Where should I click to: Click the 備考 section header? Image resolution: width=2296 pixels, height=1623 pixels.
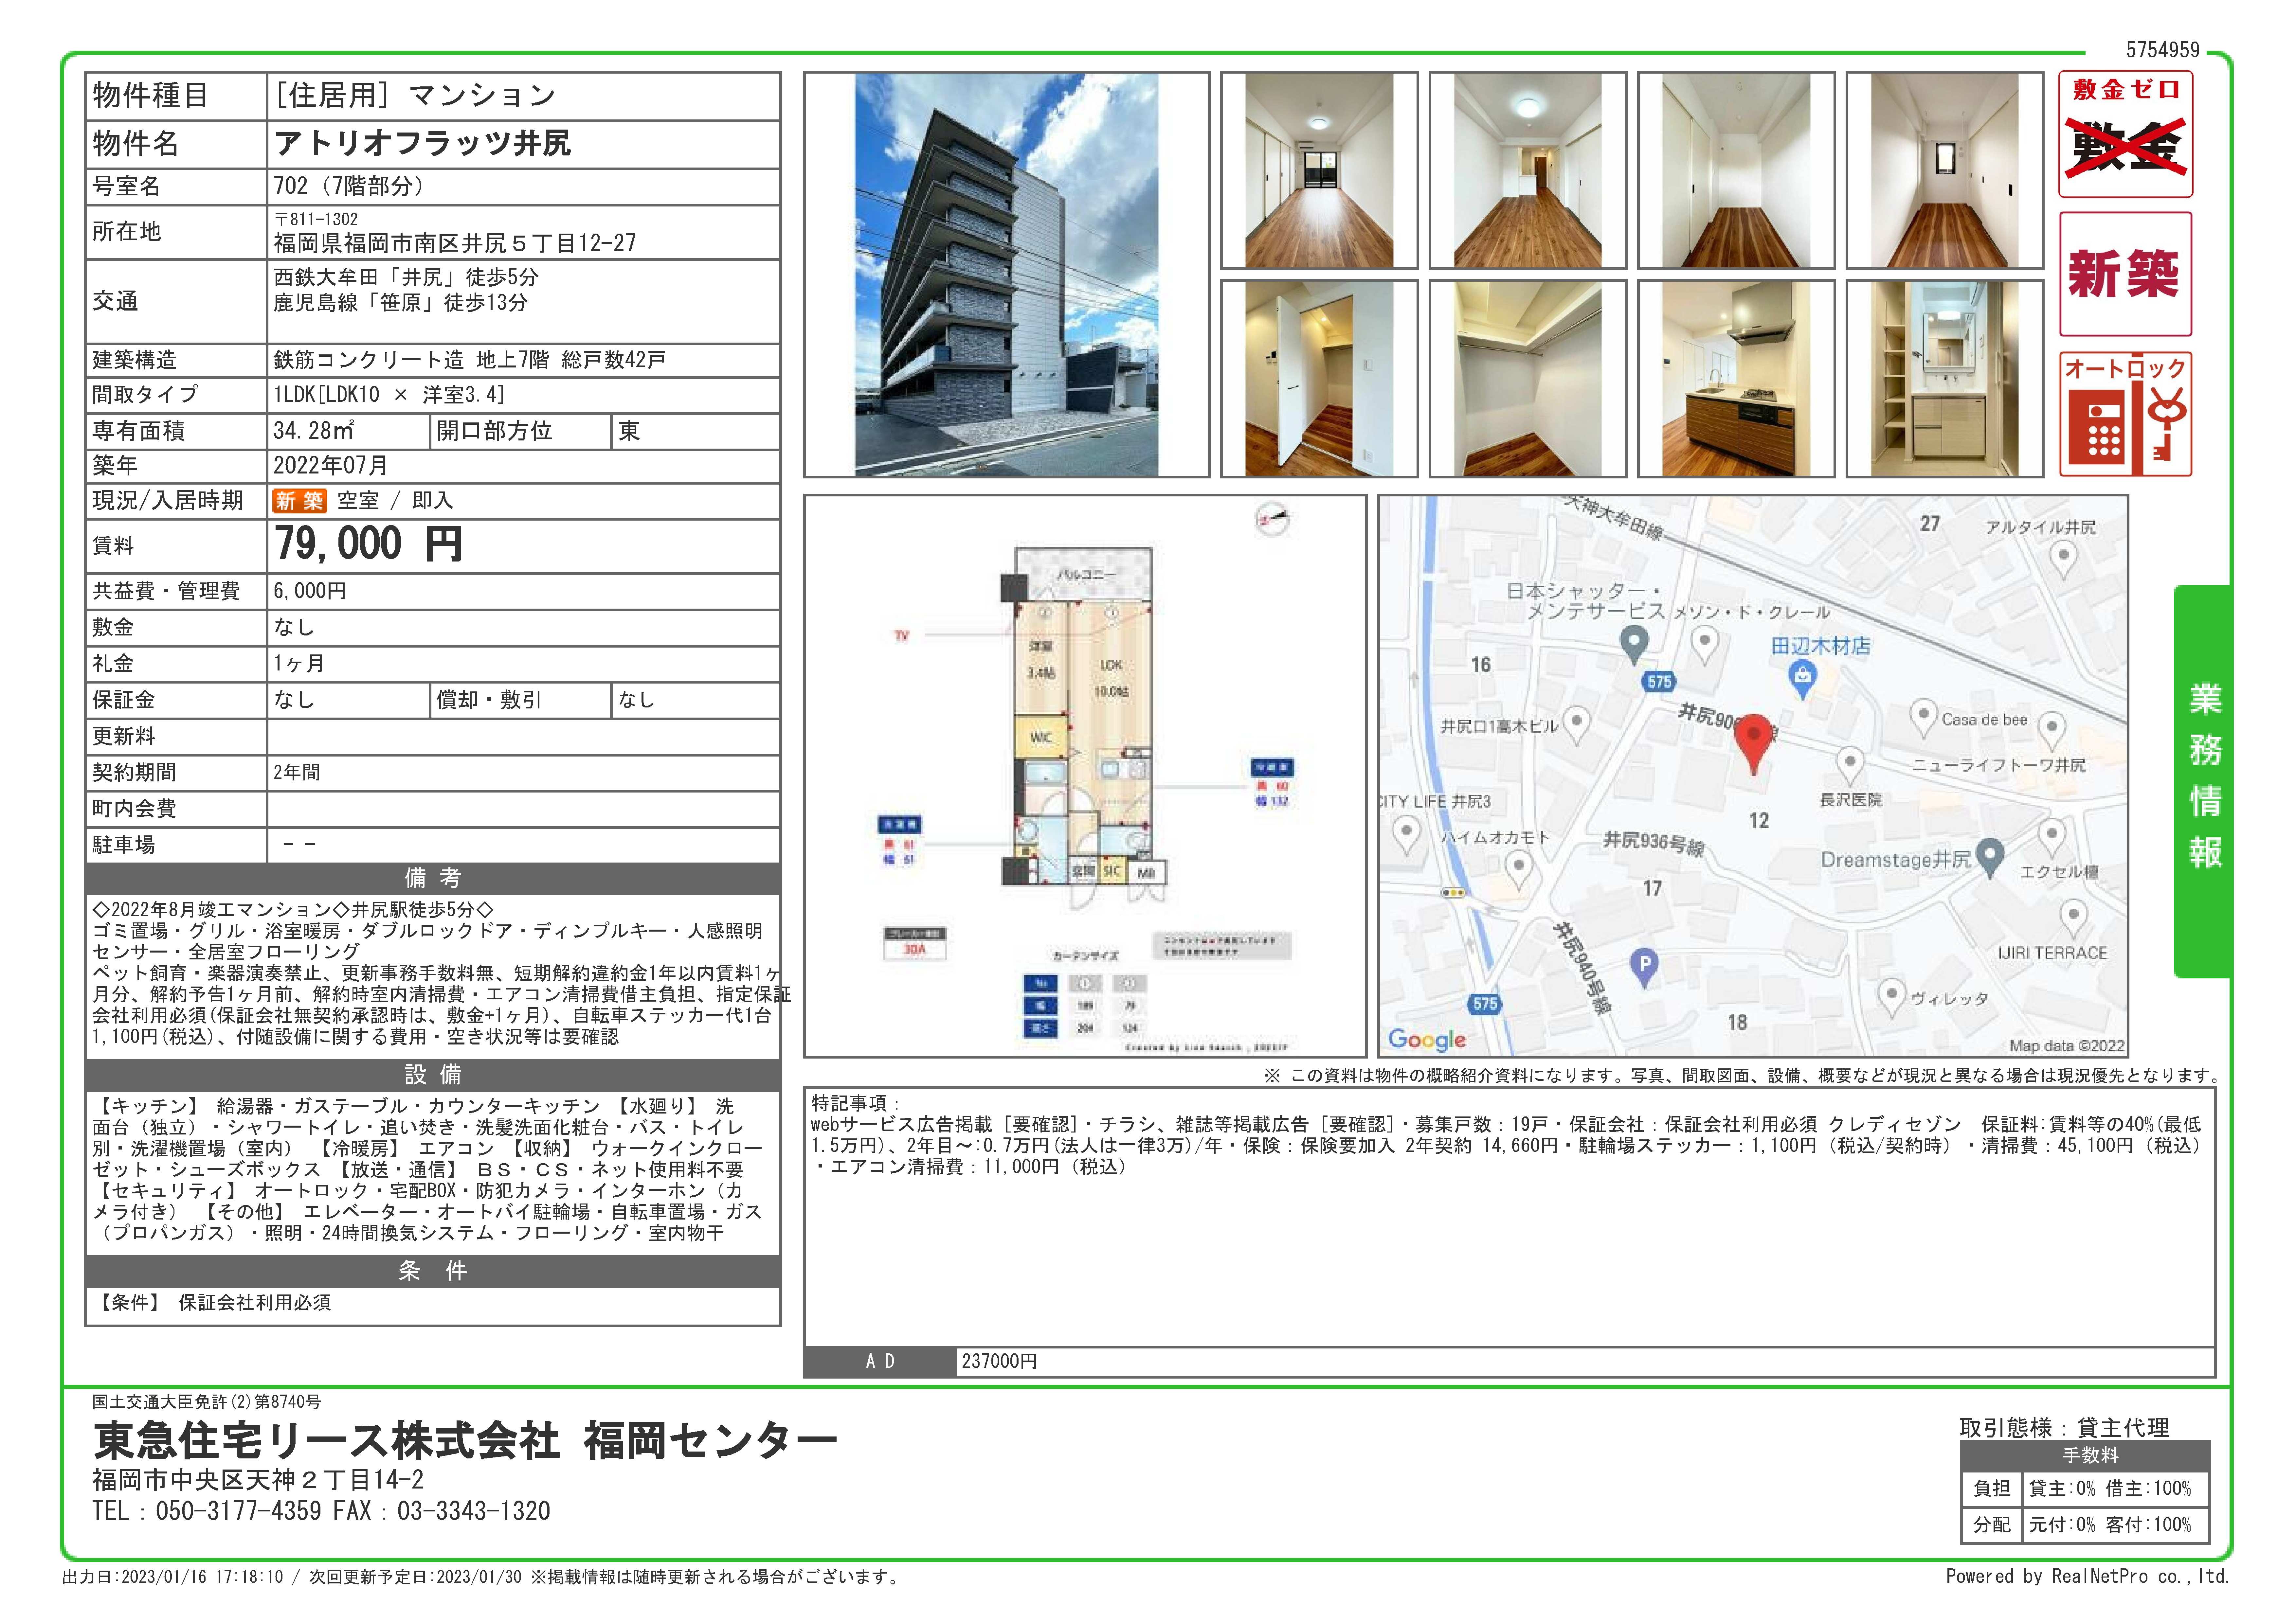pos(433,878)
